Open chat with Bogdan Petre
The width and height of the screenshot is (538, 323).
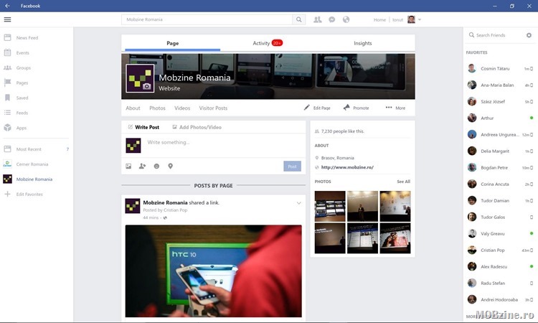point(500,167)
